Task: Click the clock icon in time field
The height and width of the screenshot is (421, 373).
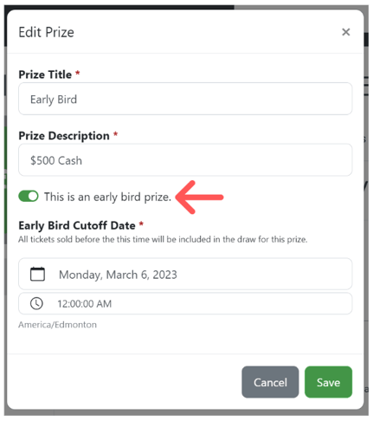Action: click(36, 303)
